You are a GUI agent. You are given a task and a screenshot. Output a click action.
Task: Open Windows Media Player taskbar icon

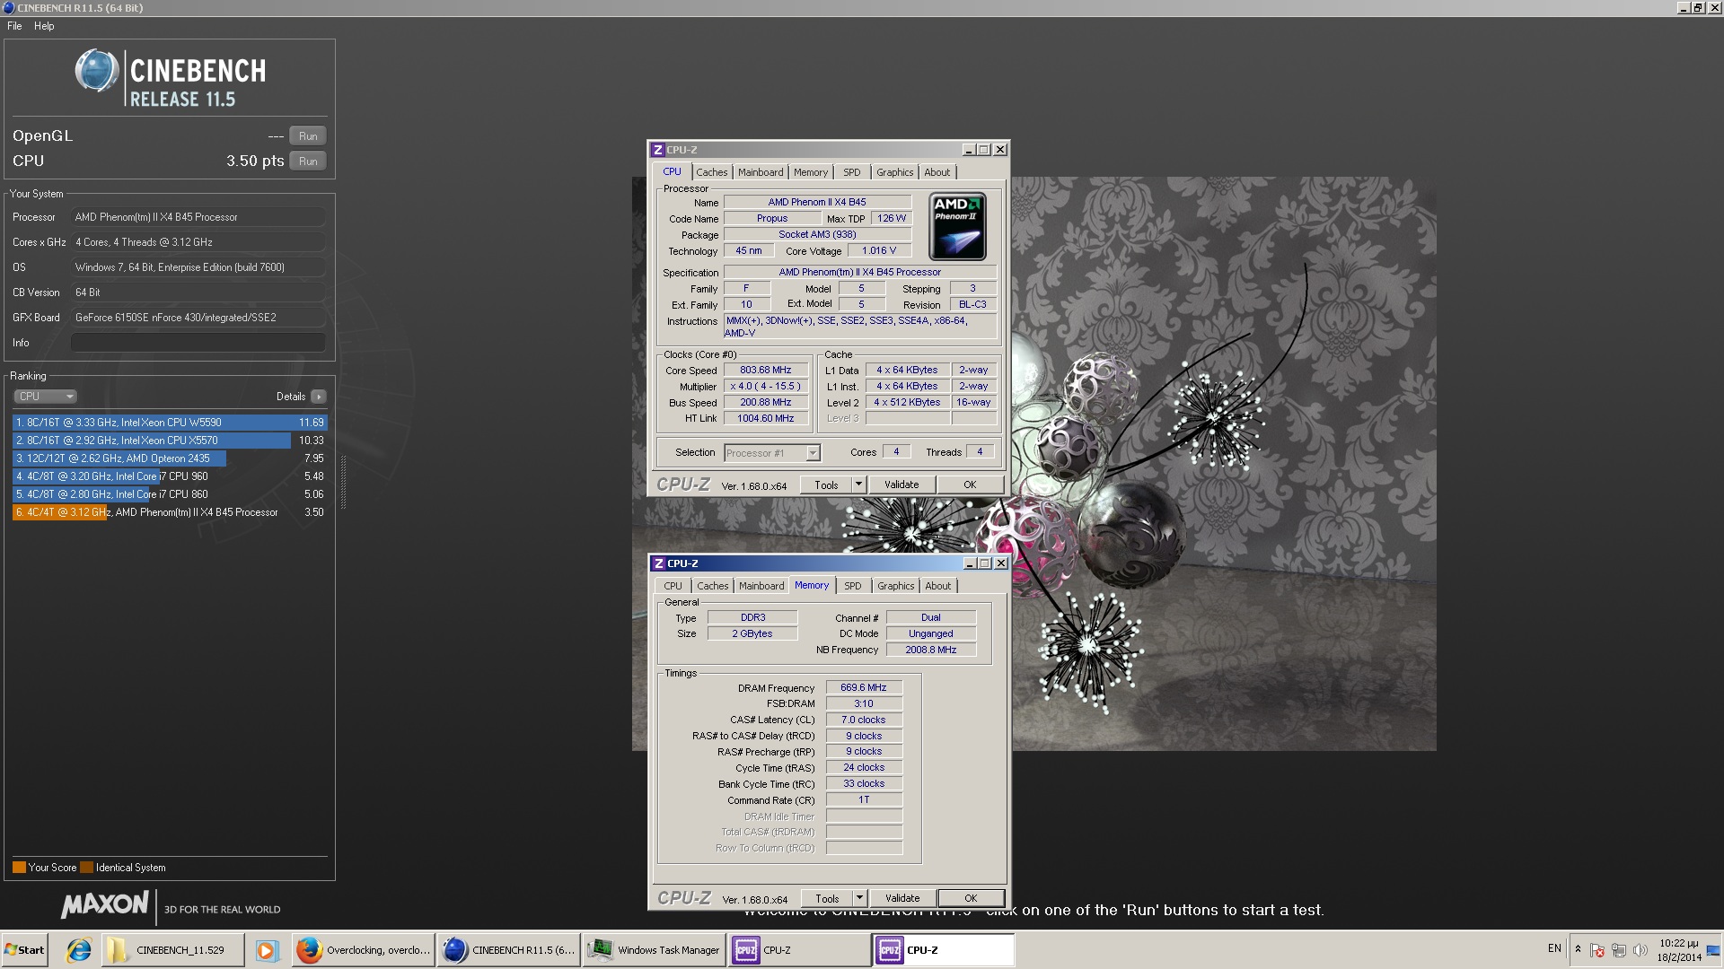[266, 950]
